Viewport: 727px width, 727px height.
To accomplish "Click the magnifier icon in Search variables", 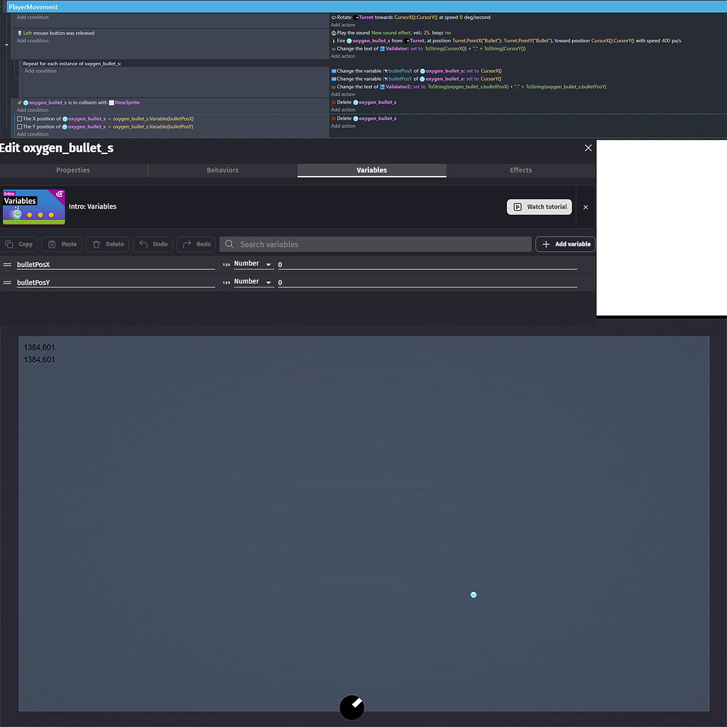I will [229, 244].
